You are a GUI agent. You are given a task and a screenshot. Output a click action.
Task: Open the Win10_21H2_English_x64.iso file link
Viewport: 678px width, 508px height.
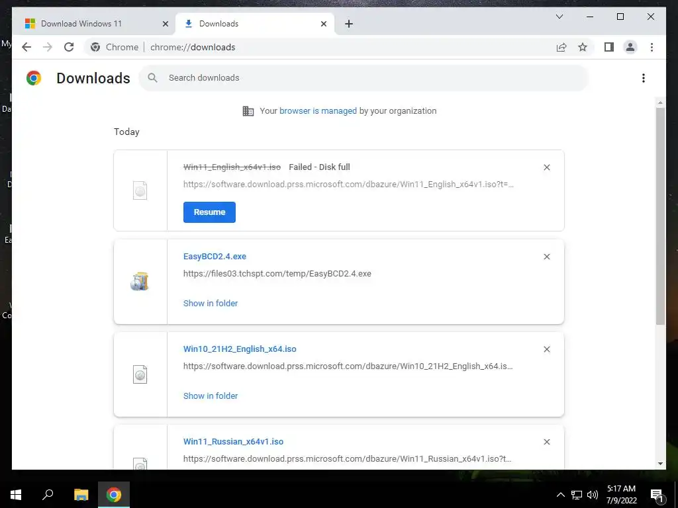[240, 349]
